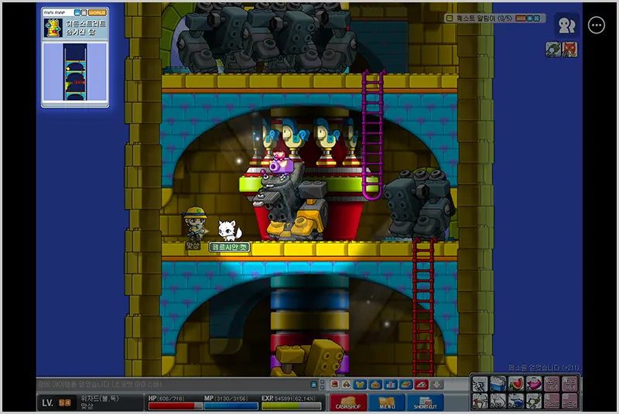Click the red HP gauge bar
This screenshot has width=619, height=414.
175,405
